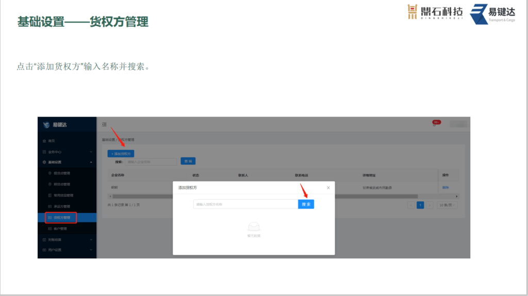Expand the 业务中心 menu
The width and height of the screenshot is (528, 296).
click(x=67, y=152)
